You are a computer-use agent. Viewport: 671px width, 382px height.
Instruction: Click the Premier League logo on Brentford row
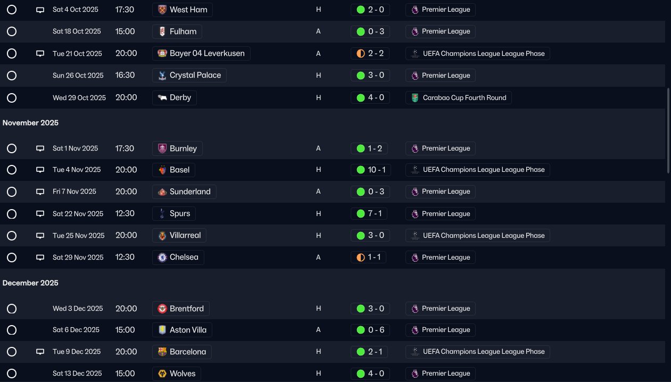(415, 309)
